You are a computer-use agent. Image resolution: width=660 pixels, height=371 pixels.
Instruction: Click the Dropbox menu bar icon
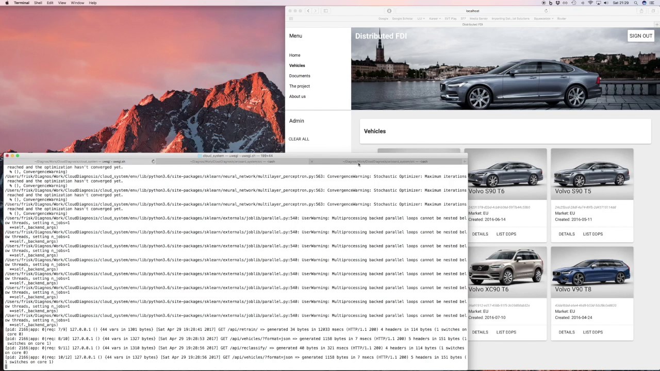(x=558, y=3)
